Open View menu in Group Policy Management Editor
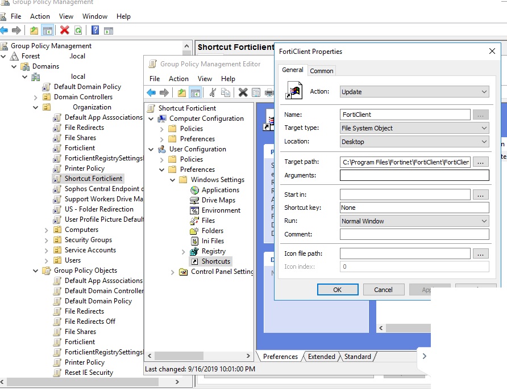Image resolution: width=507 pixels, height=389 pixels. tap(205, 79)
